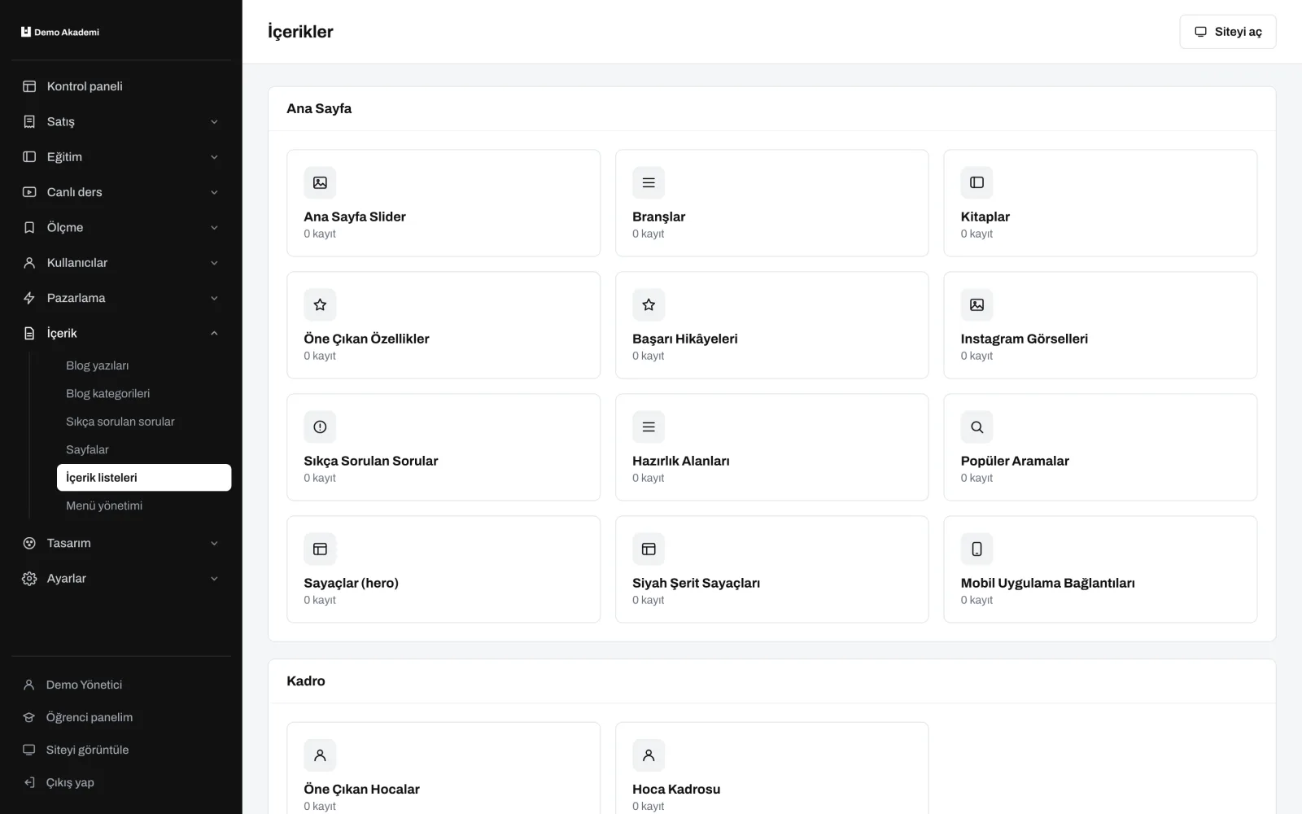Click the star icon on Öne Çıkan Özellikler card
The height and width of the screenshot is (814, 1302).
point(320,304)
